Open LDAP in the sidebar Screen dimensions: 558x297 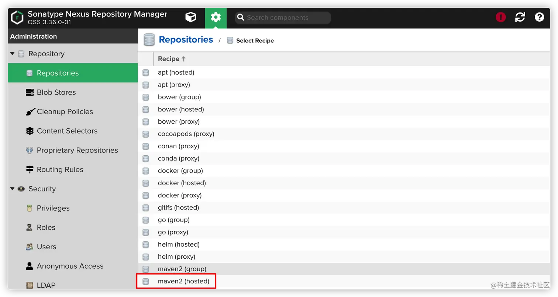click(73, 284)
